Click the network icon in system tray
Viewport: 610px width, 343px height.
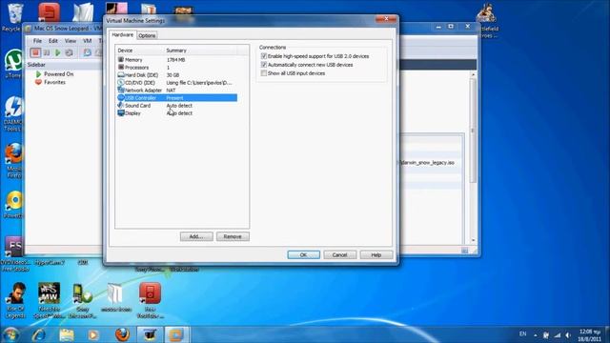558,334
